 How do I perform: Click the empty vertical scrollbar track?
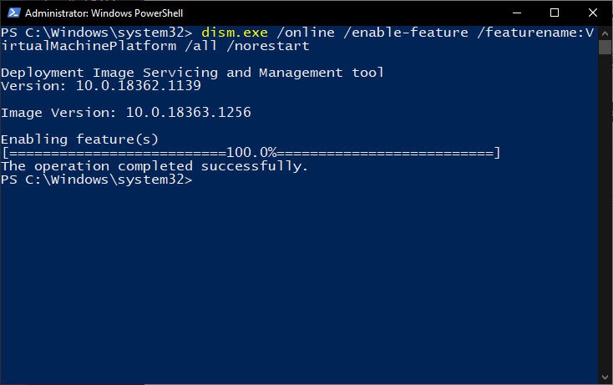pos(605,213)
